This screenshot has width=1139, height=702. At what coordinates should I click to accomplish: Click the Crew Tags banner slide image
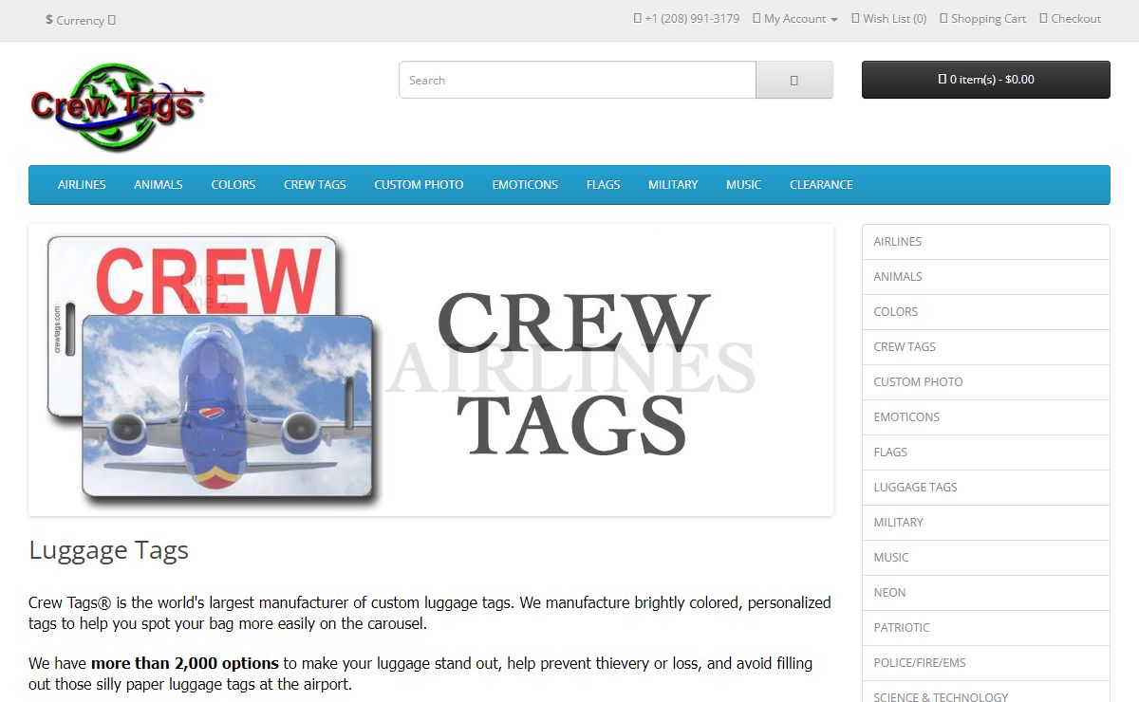click(x=431, y=370)
